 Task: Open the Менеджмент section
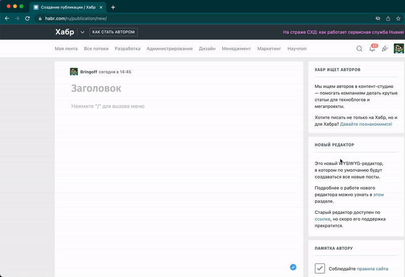236,48
